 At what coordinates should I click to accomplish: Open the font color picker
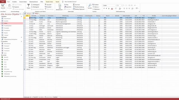[x=114, y=9]
